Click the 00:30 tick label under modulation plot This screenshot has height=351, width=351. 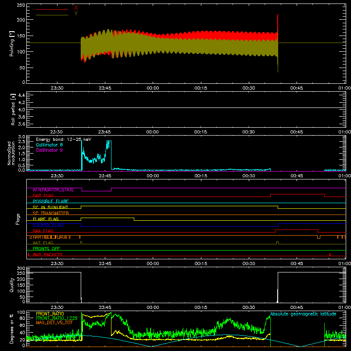(249, 176)
